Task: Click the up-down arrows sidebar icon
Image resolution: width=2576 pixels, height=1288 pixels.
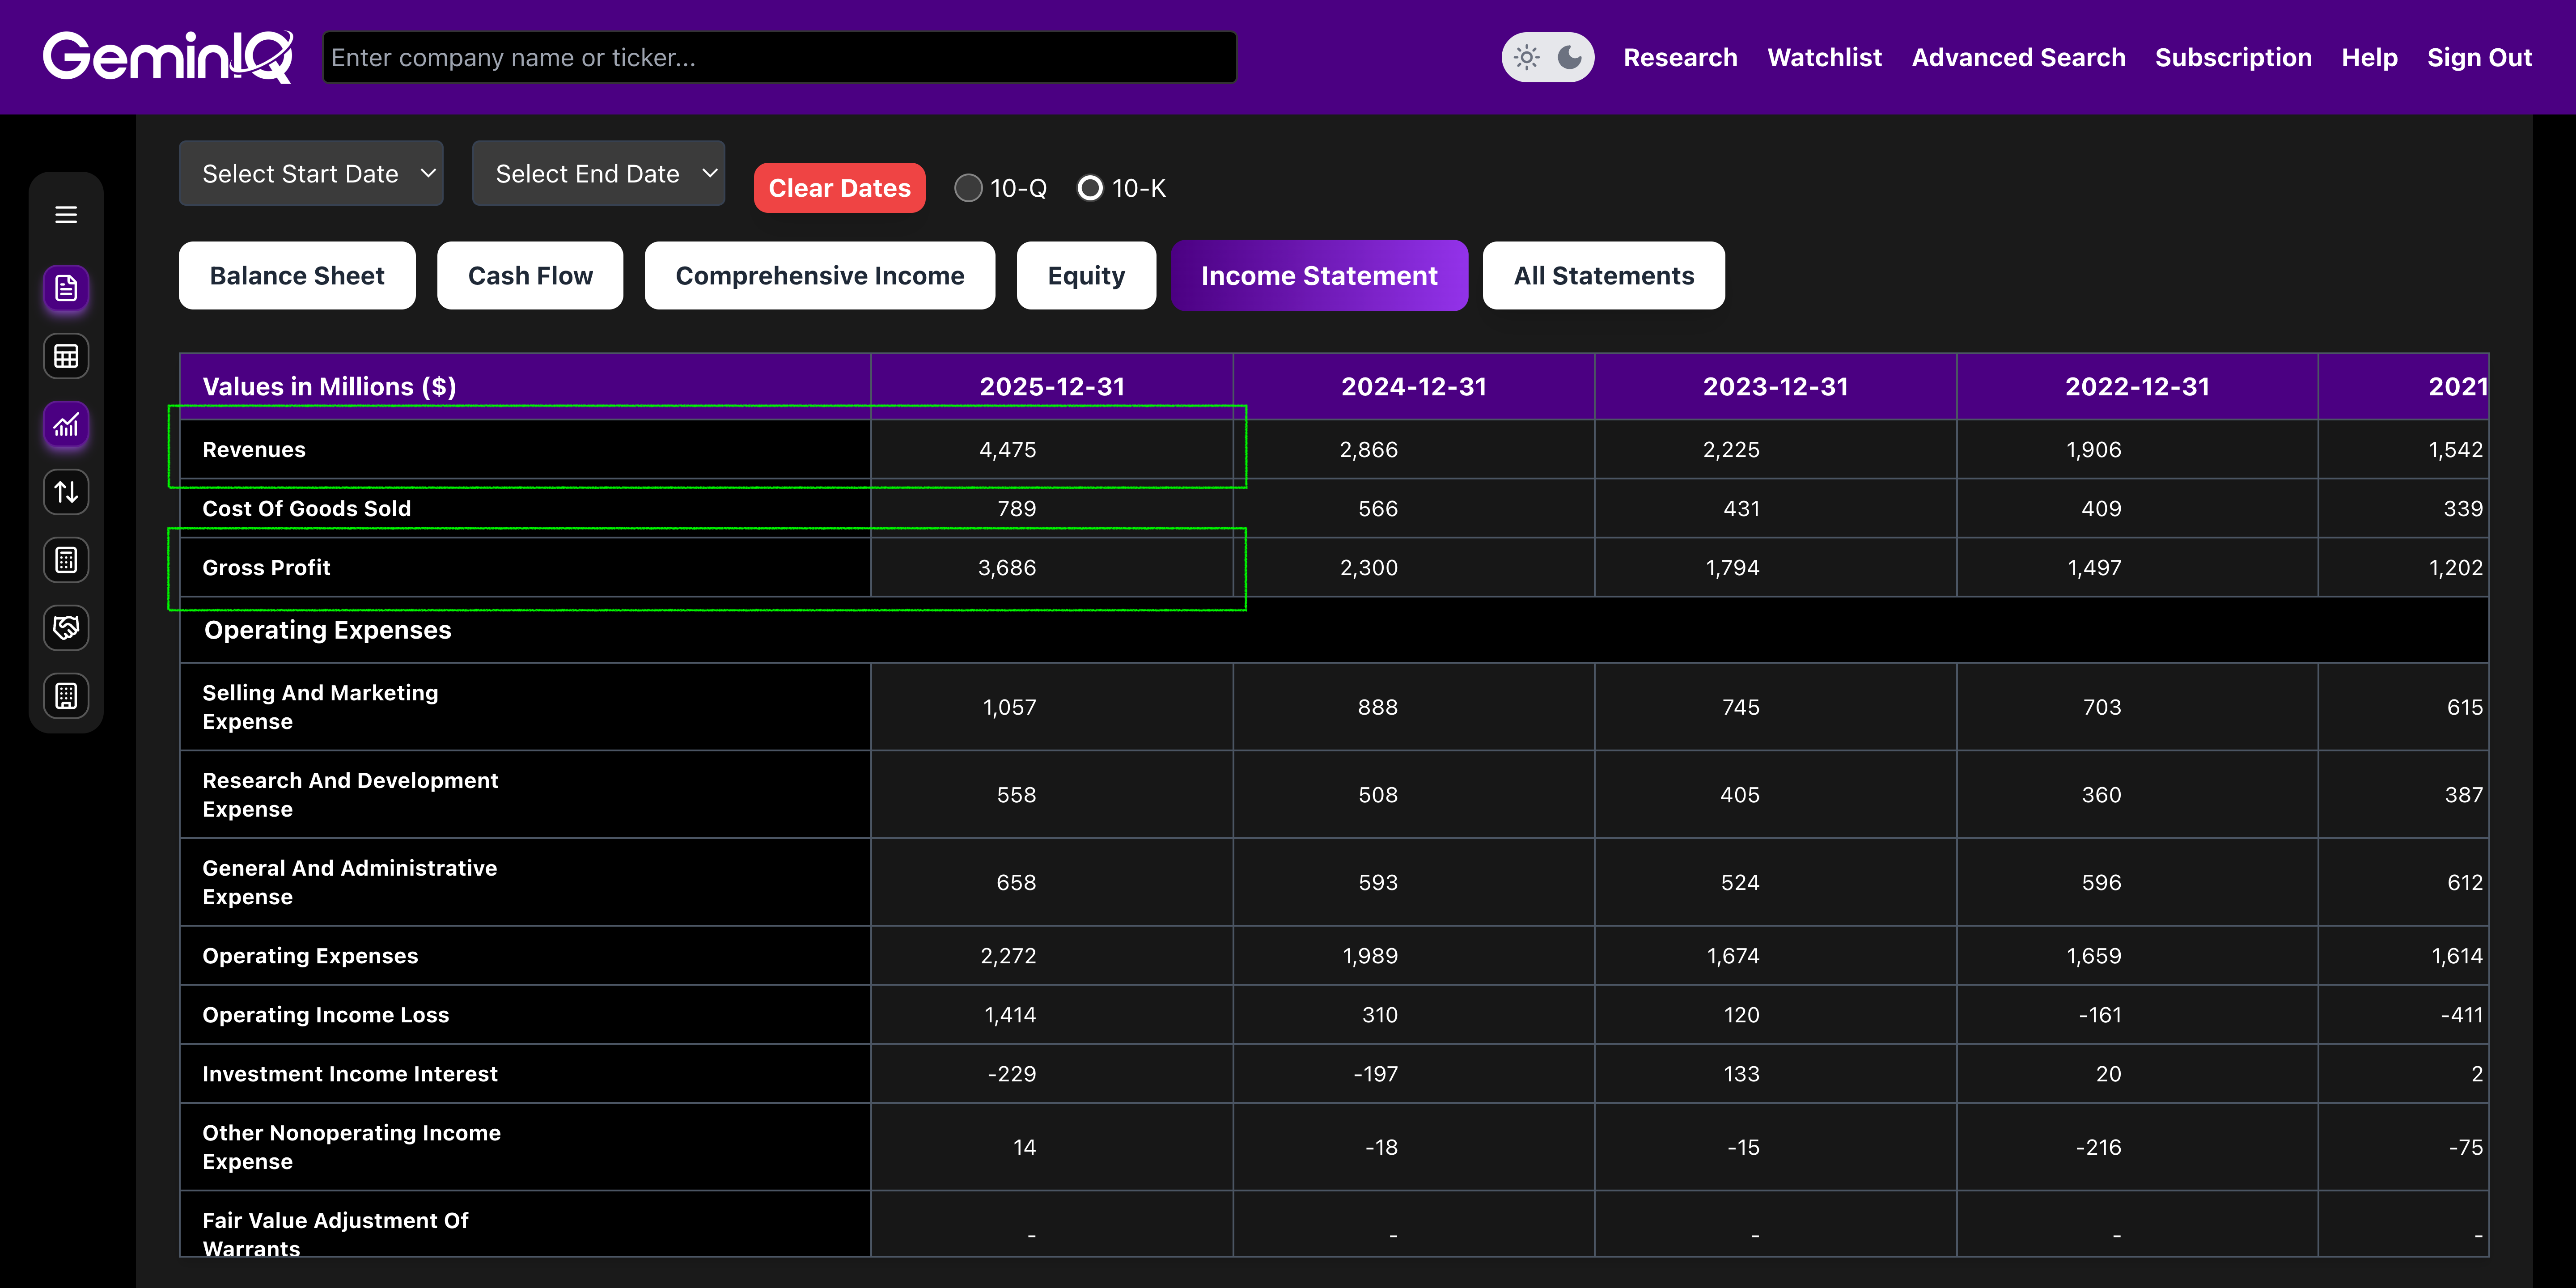Action: [x=66, y=492]
